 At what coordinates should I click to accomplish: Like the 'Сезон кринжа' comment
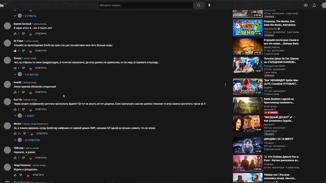tap(15, 92)
